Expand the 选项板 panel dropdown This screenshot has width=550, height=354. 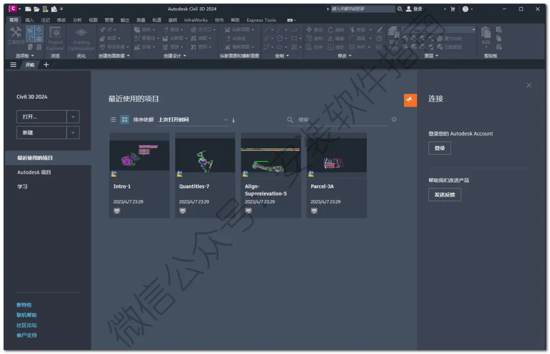click(24, 56)
